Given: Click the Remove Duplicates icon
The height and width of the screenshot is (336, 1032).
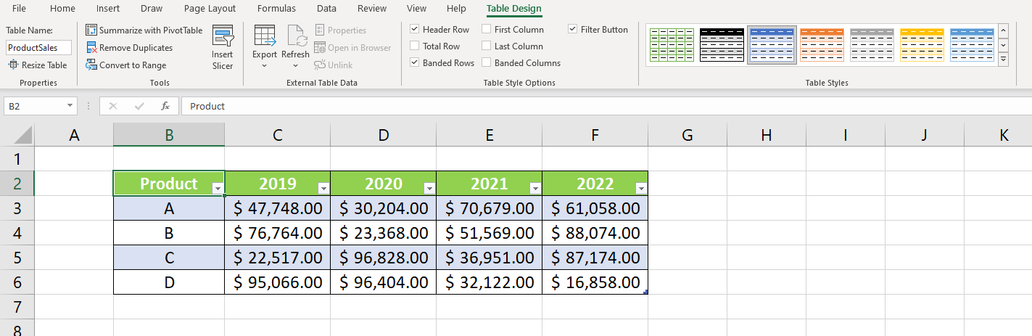Looking at the screenshot, I should click(x=91, y=48).
